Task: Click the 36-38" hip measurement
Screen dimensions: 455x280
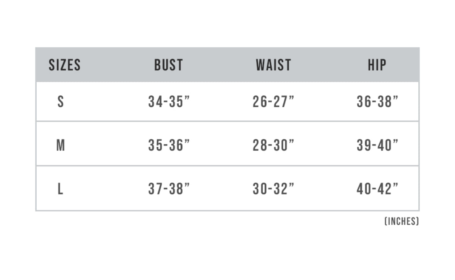Action: tap(377, 102)
